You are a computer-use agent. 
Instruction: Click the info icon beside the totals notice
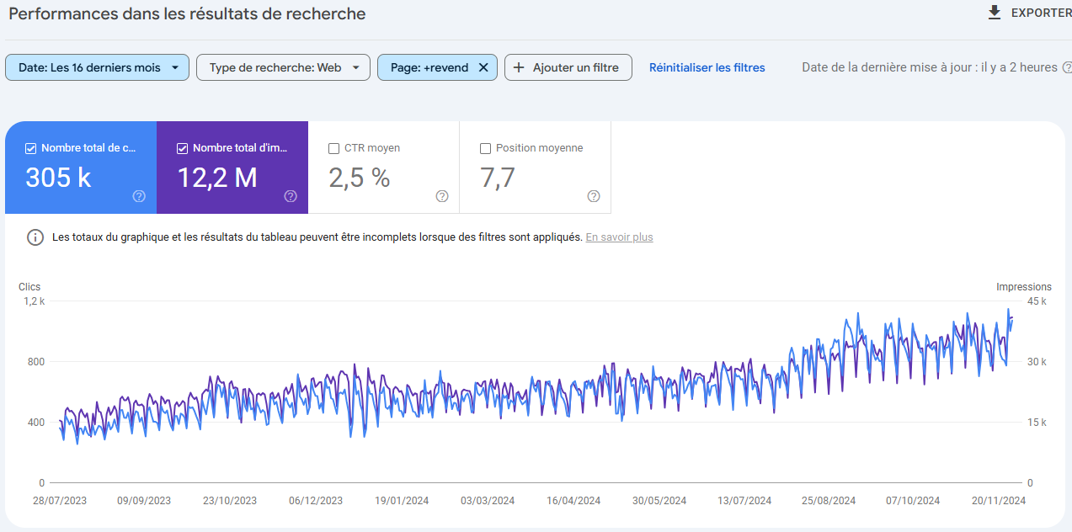[35, 237]
